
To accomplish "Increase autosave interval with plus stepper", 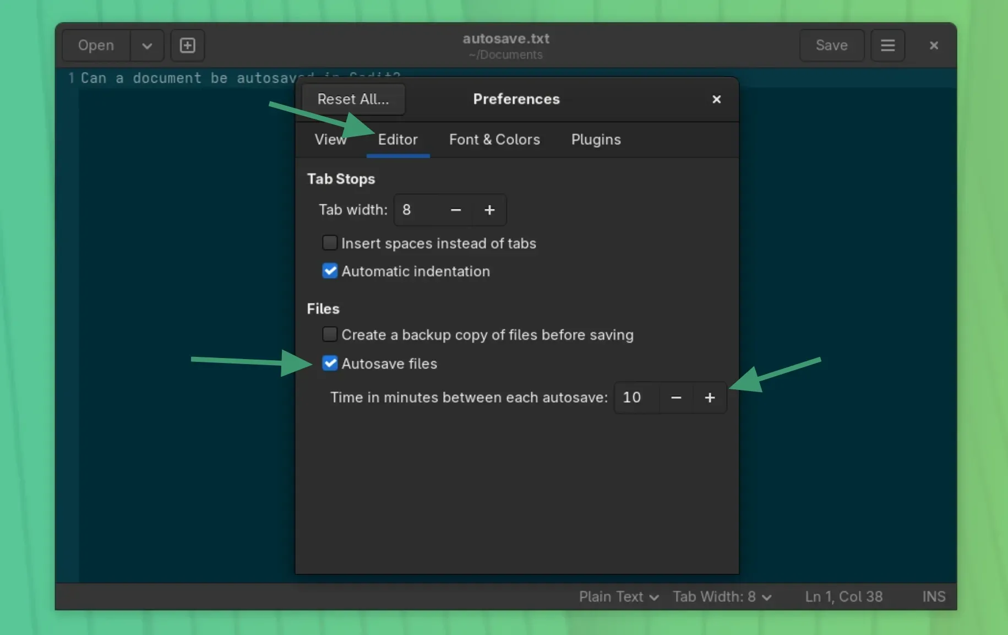I will coord(709,398).
